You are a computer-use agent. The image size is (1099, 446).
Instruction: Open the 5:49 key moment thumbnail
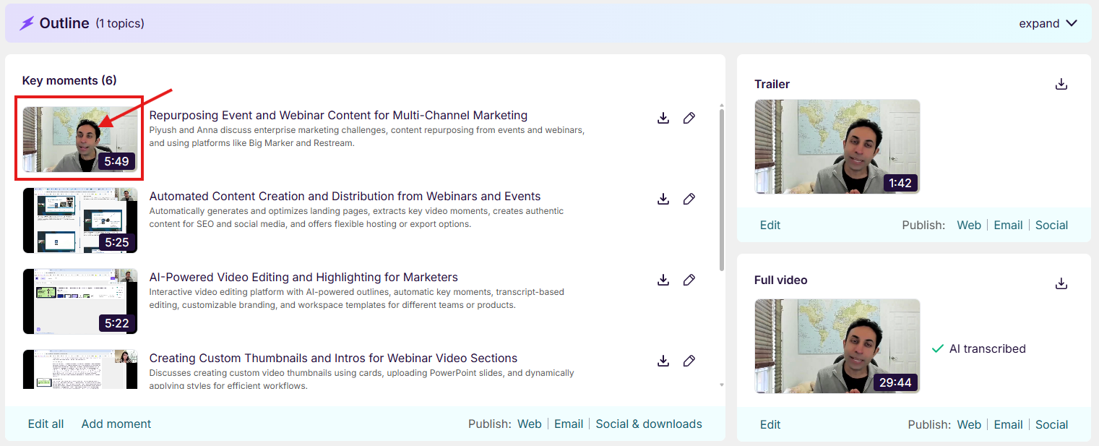tap(80, 140)
